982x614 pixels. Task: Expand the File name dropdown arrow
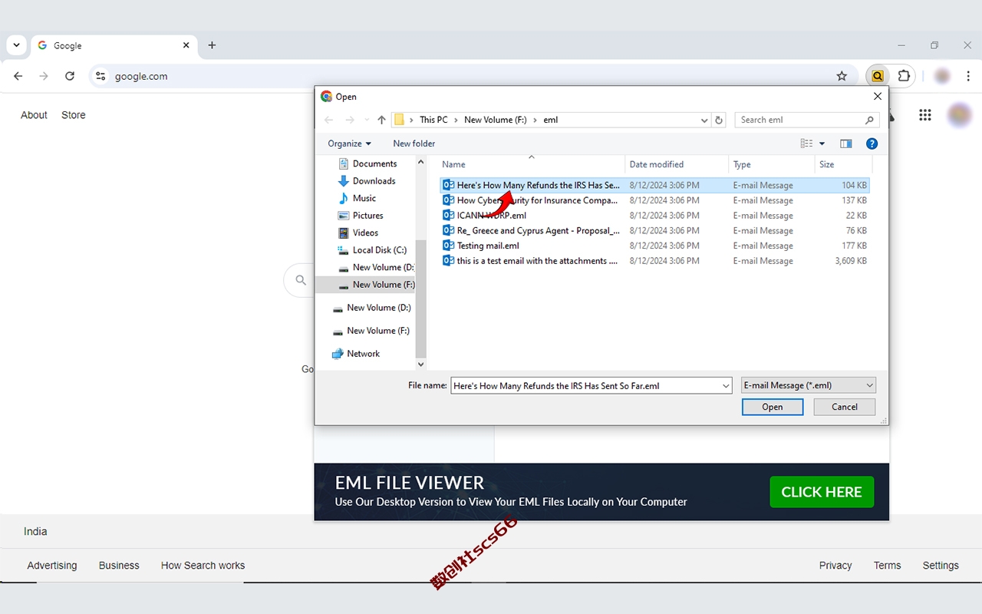[727, 386]
